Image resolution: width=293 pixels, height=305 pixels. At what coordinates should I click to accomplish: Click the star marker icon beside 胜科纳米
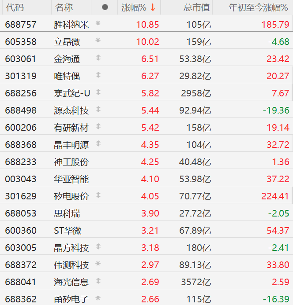tap(98, 23)
